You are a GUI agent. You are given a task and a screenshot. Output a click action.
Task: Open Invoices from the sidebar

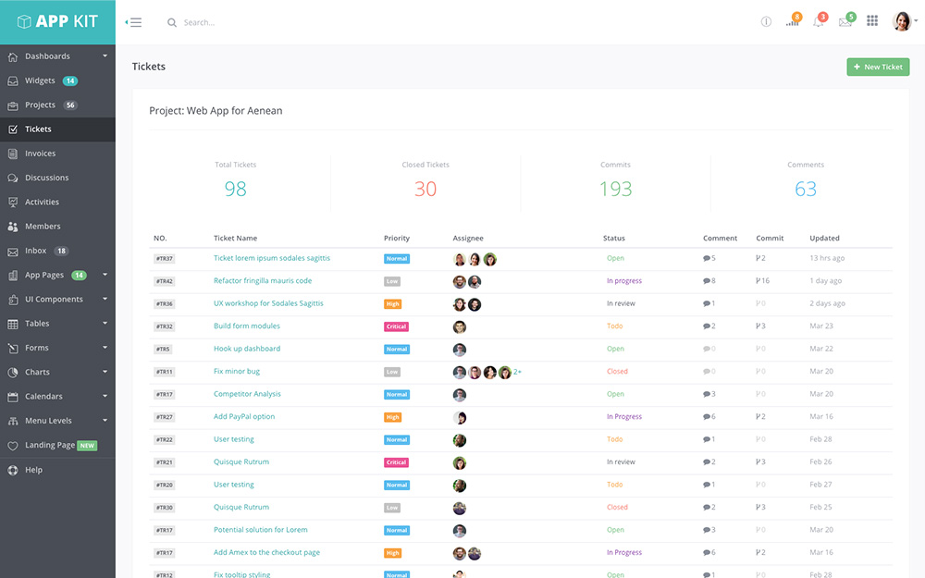(x=40, y=154)
